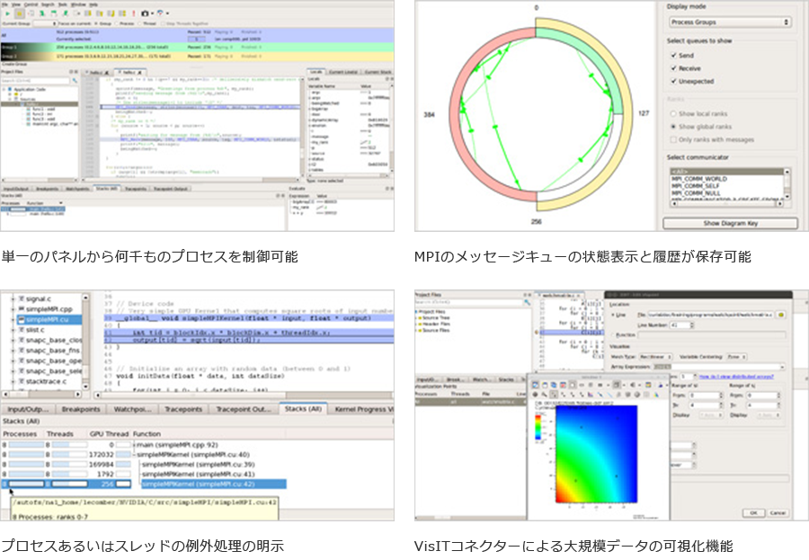This screenshot has width=809, height=560.
Task: Open the Current Group dropdown
Action: 45,23
